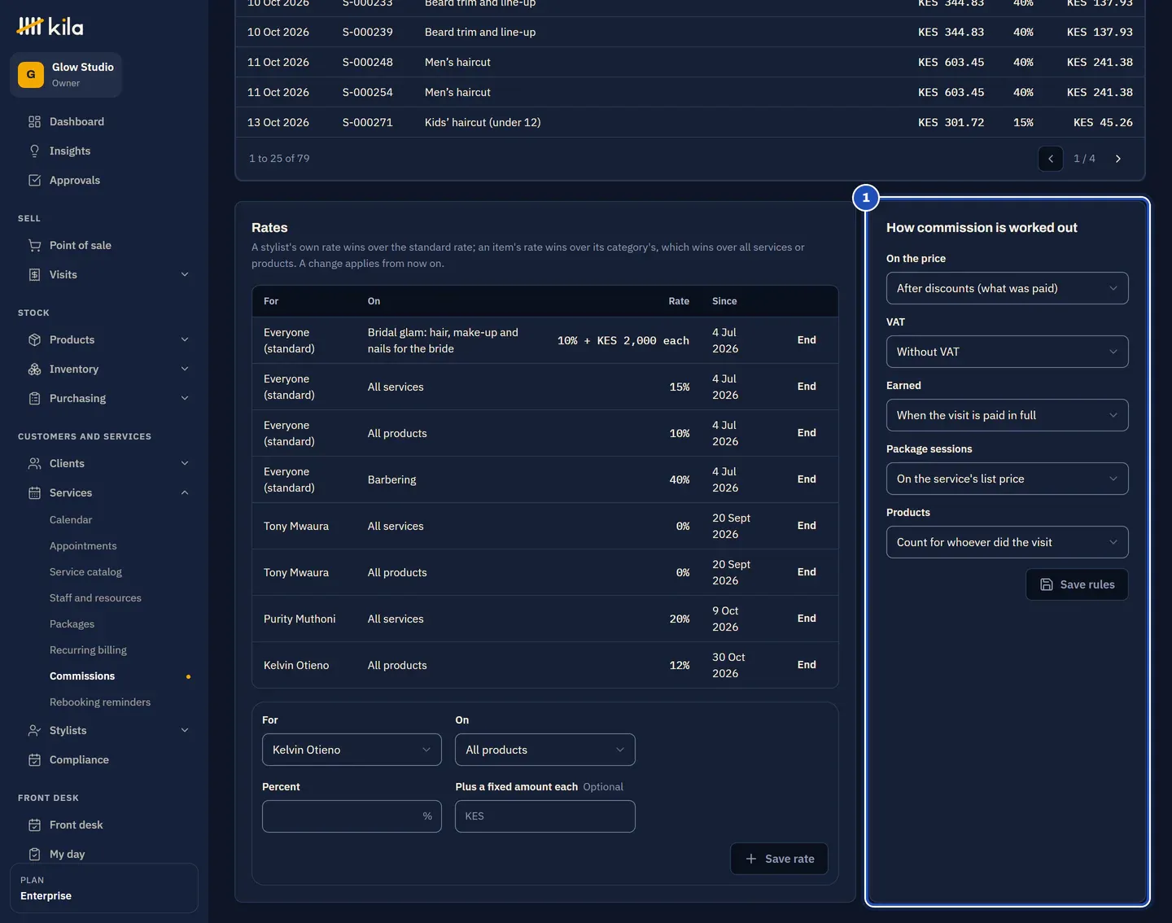The width and height of the screenshot is (1172, 923).
Task: Open the Products rule dropdown
Action: click(x=1007, y=542)
